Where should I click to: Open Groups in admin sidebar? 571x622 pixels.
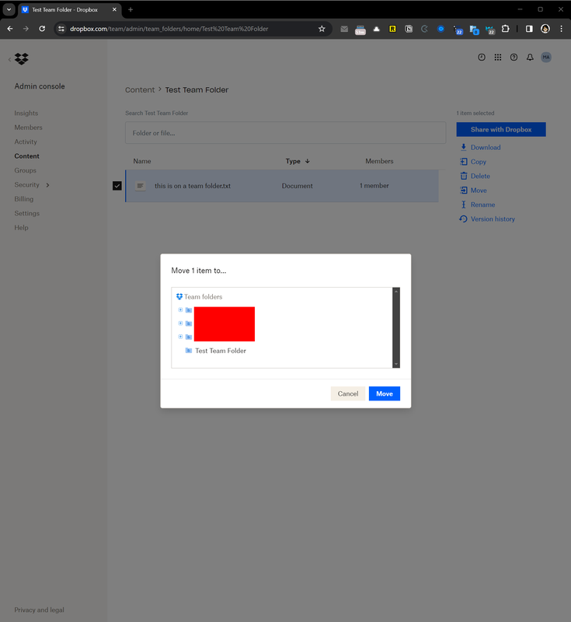pyautogui.click(x=25, y=170)
